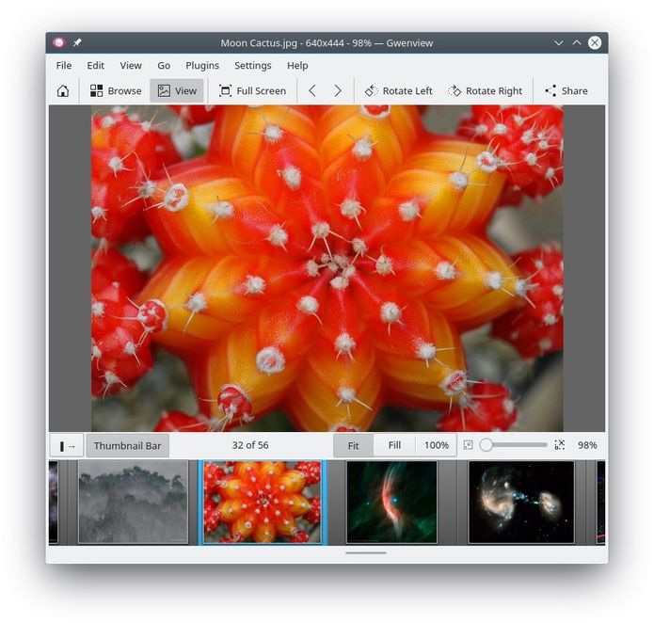654x623 pixels.
Task: Go to the previous image arrow
Action: pyautogui.click(x=312, y=90)
